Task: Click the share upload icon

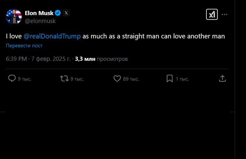Action: click(222, 78)
